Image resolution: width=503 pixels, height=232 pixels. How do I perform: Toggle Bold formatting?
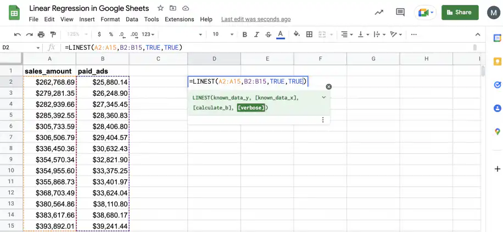244,34
